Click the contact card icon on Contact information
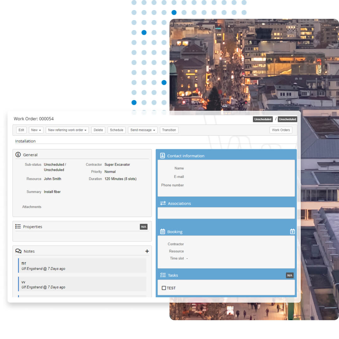This screenshot has height=339, width=339. 163,155
